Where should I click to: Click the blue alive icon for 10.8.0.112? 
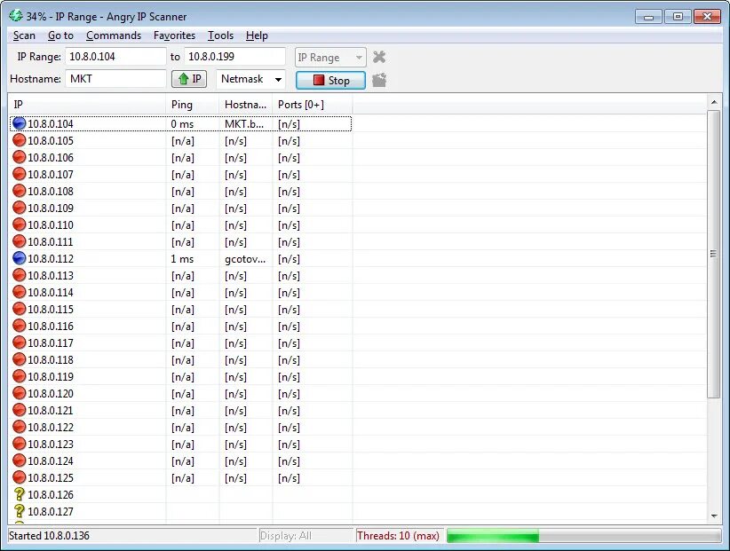pyautogui.click(x=19, y=258)
